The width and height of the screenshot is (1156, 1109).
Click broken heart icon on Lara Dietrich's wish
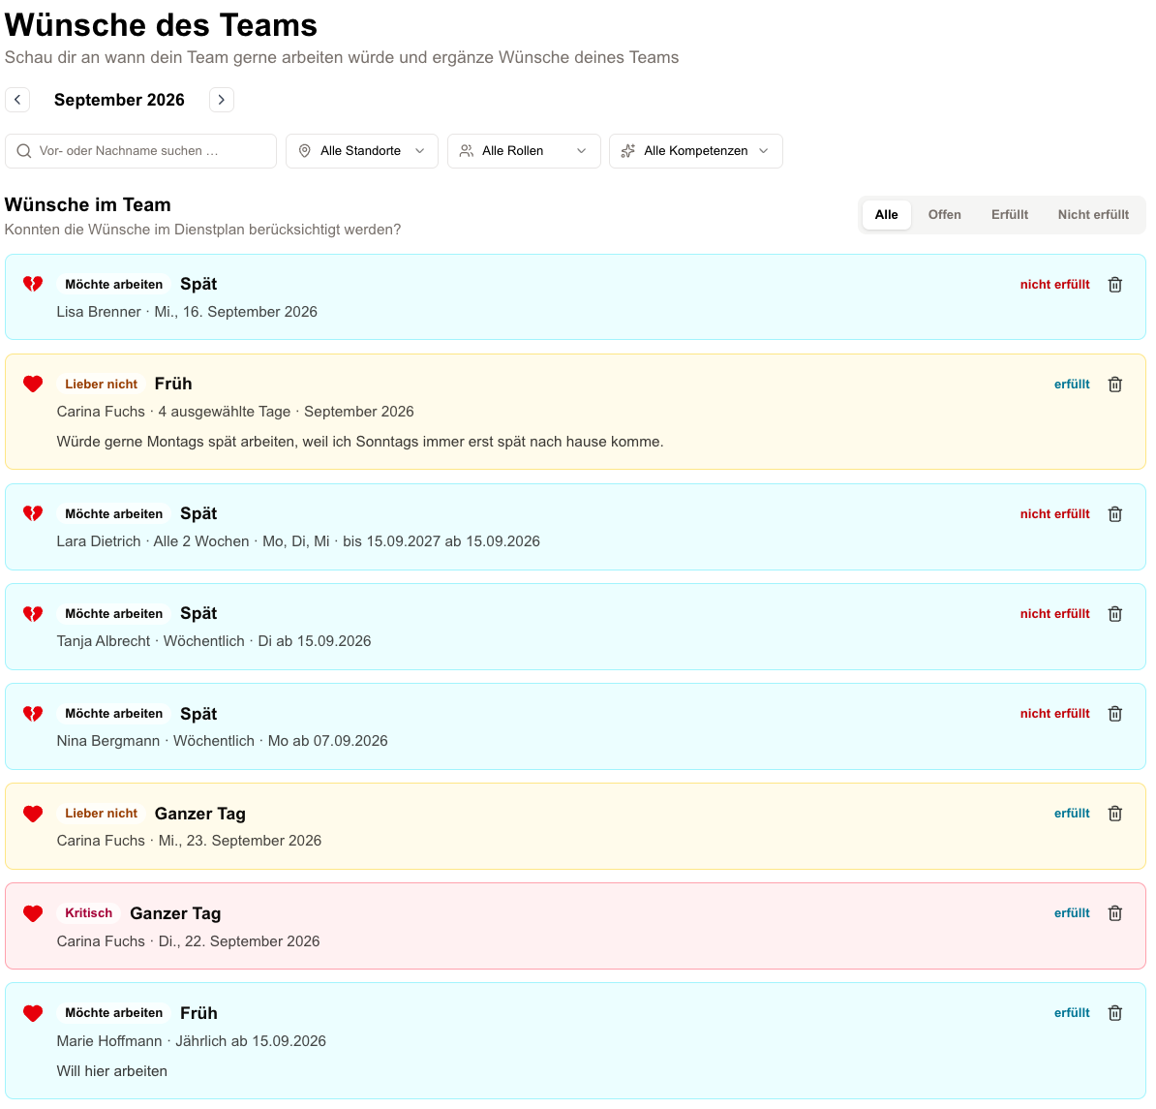click(33, 513)
